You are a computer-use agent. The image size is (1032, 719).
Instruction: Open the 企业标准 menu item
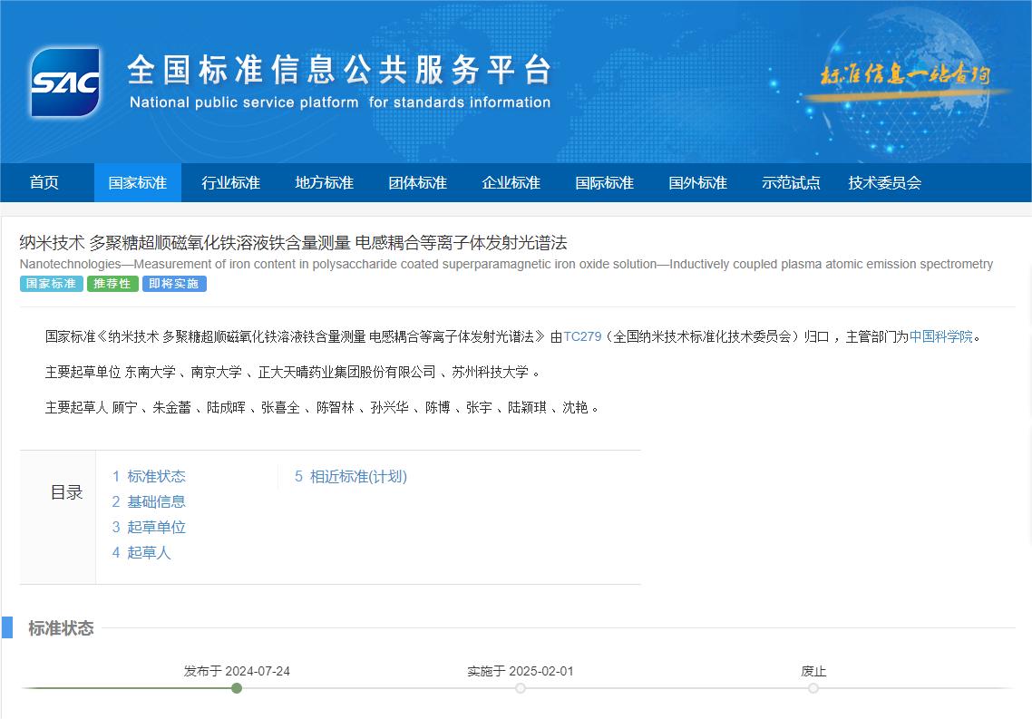point(511,182)
